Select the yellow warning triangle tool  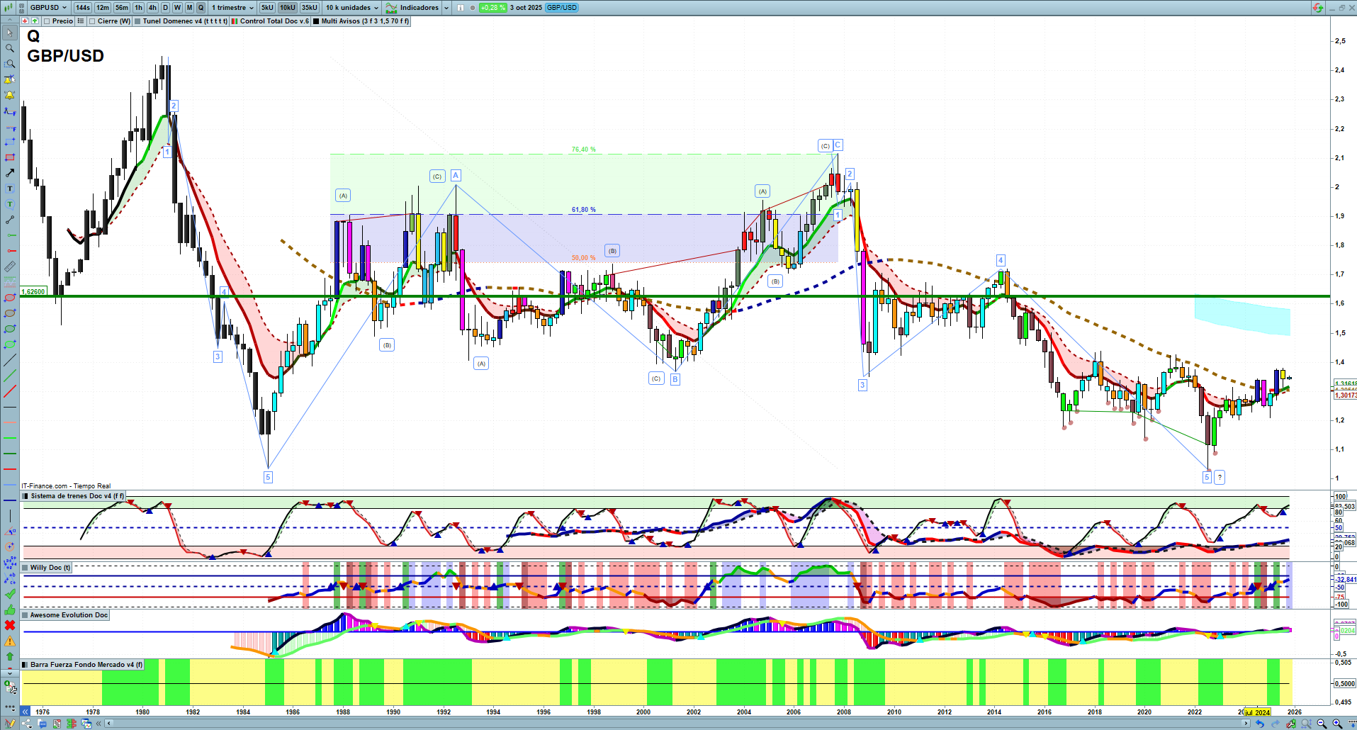point(10,641)
